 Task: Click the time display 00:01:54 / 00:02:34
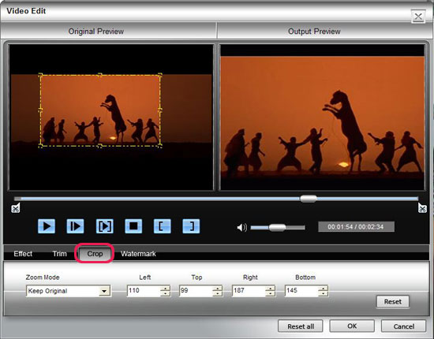click(356, 227)
